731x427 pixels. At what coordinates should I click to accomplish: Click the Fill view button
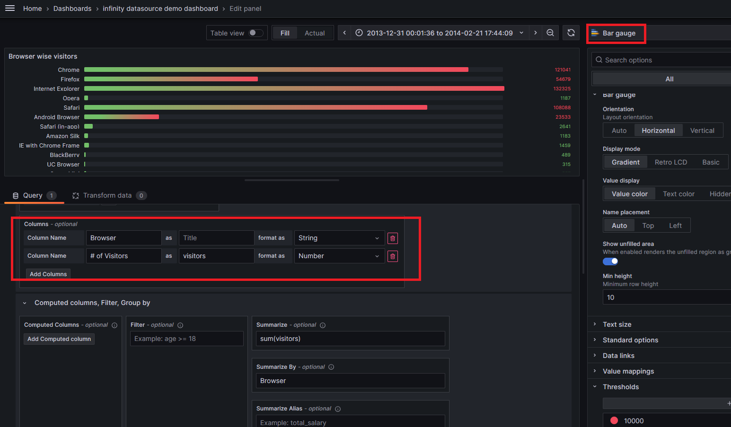tap(285, 33)
